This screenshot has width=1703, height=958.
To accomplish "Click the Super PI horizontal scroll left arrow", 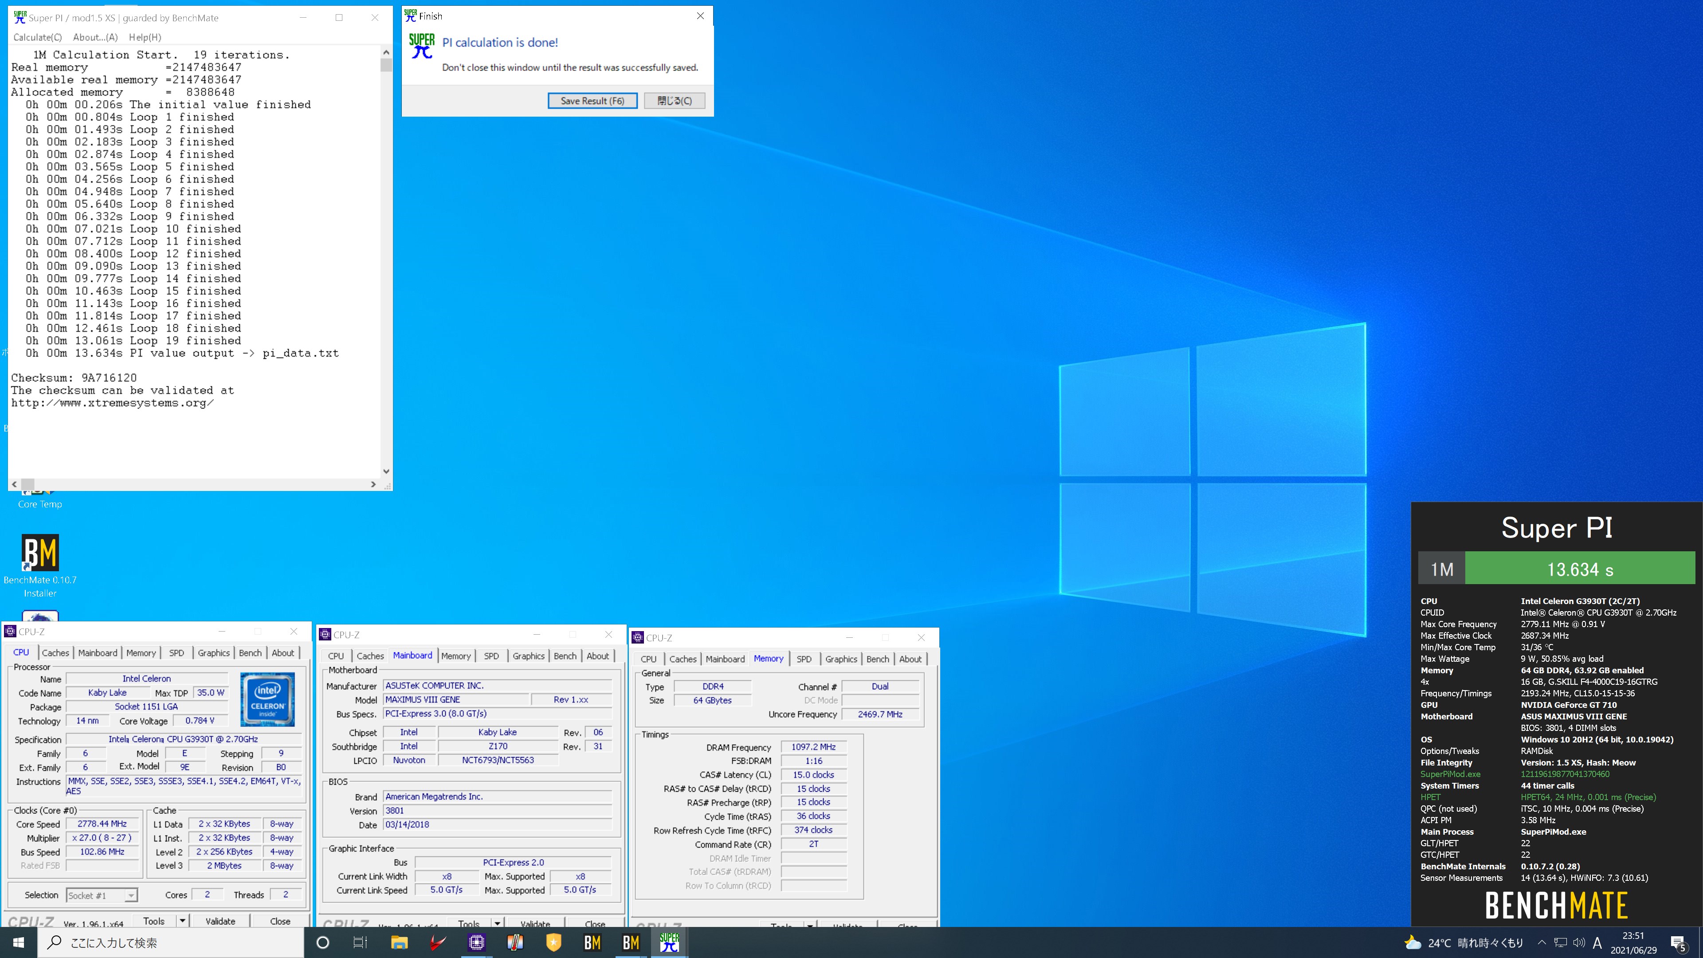I will [x=15, y=484].
